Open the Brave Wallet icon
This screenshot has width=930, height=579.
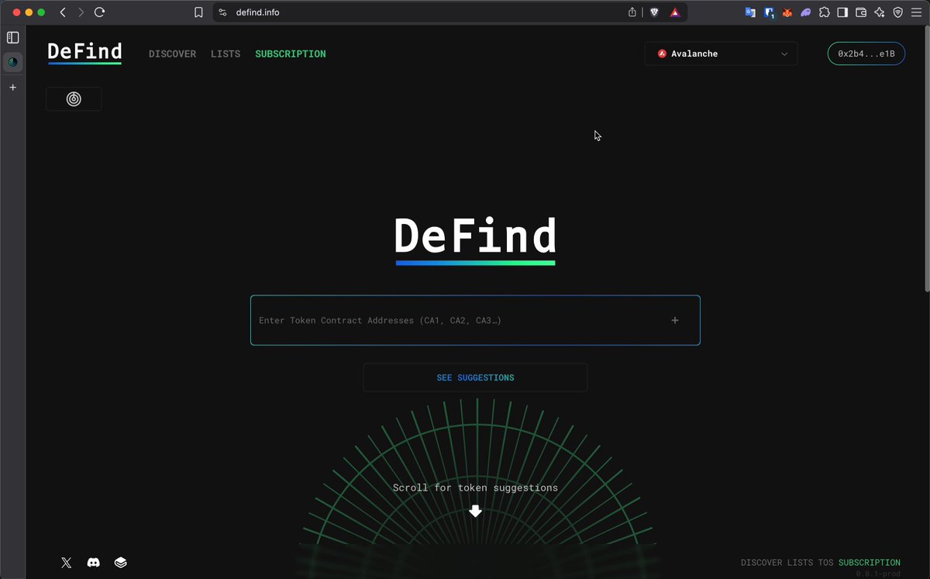[861, 12]
